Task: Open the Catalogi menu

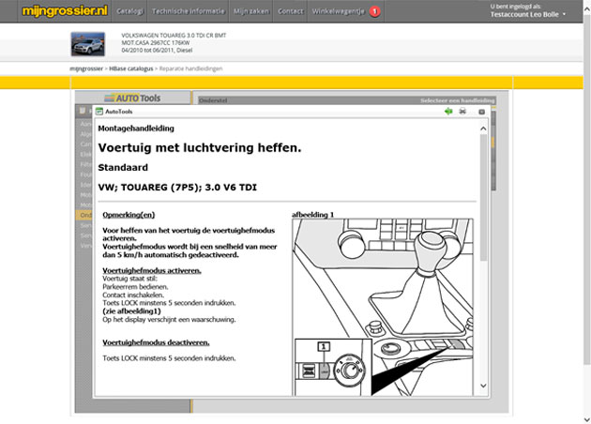Action: pos(129,11)
